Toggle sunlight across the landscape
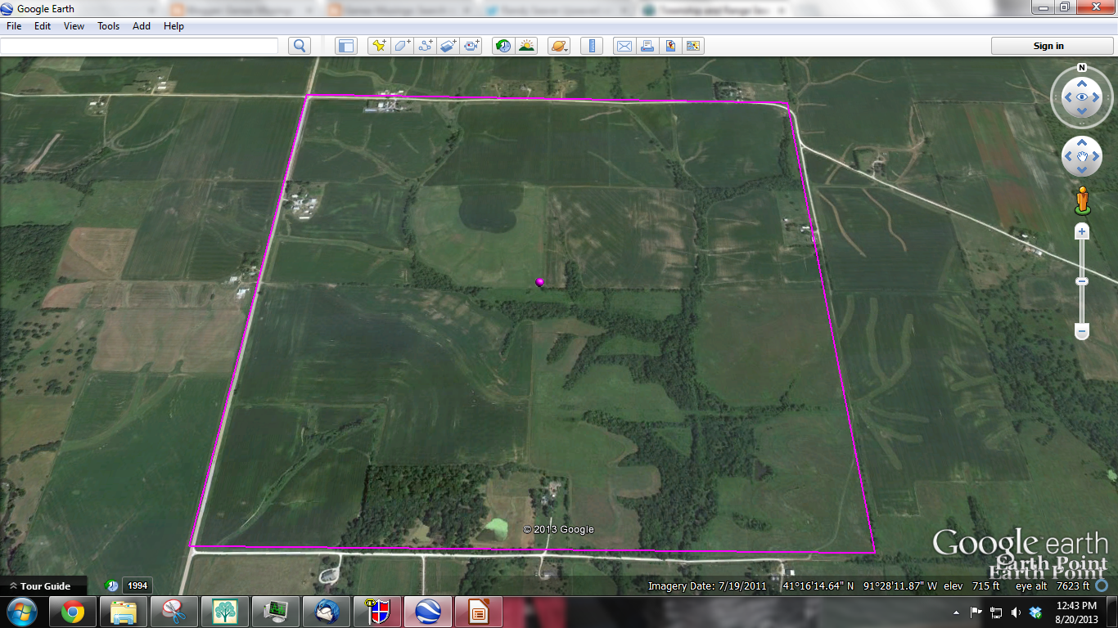The height and width of the screenshot is (628, 1118). [x=527, y=46]
